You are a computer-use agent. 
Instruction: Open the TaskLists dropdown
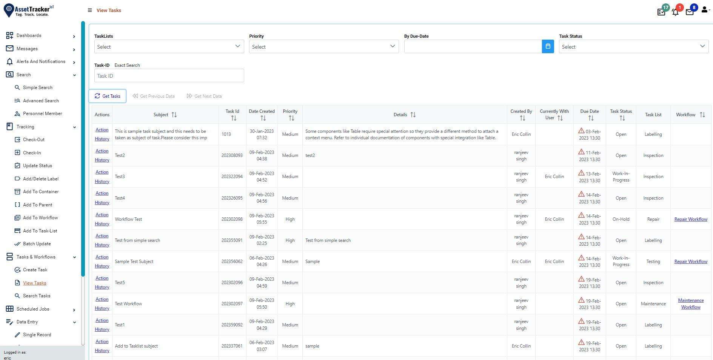point(169,46)
